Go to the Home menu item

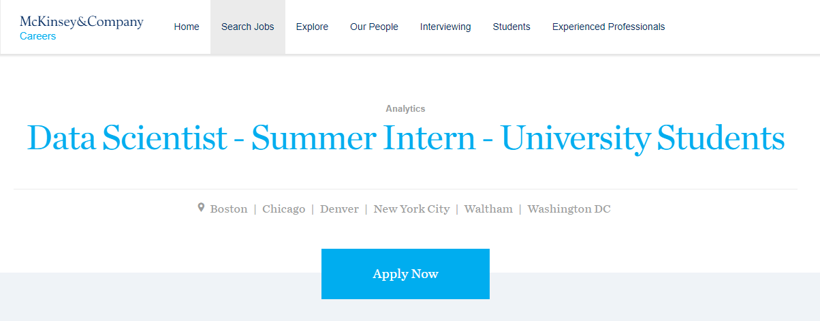187,27
